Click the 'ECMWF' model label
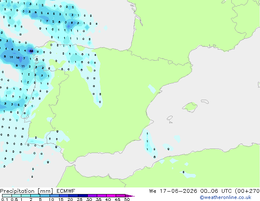The height and width of the screenshot is (201, 260). click(x=66, y=191)
